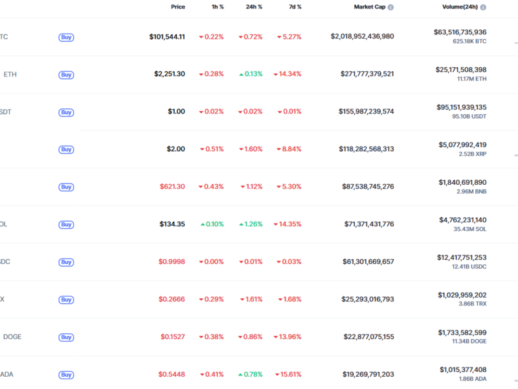Select the 35.43M SOL volume text
Viewport: 518px width, 389px height.
470,229
